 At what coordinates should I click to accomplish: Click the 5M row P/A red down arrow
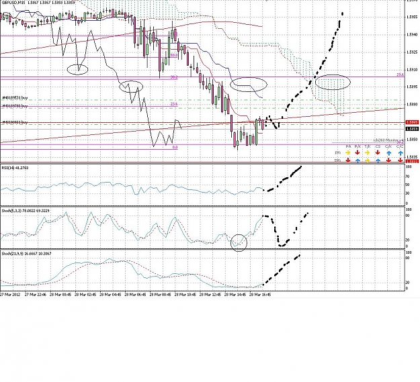point(348,160)
